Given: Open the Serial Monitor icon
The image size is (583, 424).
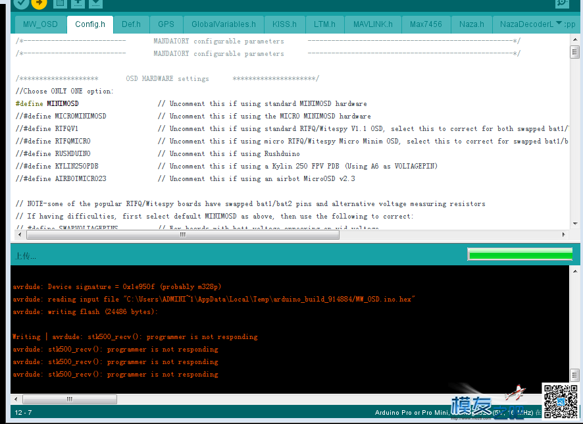Looking at the screenshot, I should (562, 3).
